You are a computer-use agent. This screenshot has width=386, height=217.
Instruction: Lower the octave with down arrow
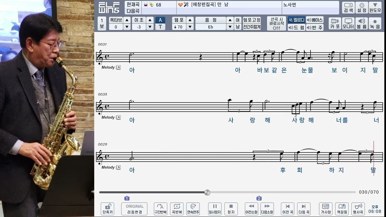(127, 27)
